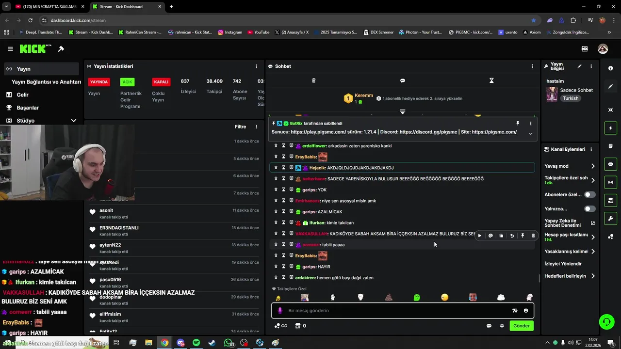Click the translate icon in message box
The height and width of the screenshot is (349, 621).
tap(515, 311)
